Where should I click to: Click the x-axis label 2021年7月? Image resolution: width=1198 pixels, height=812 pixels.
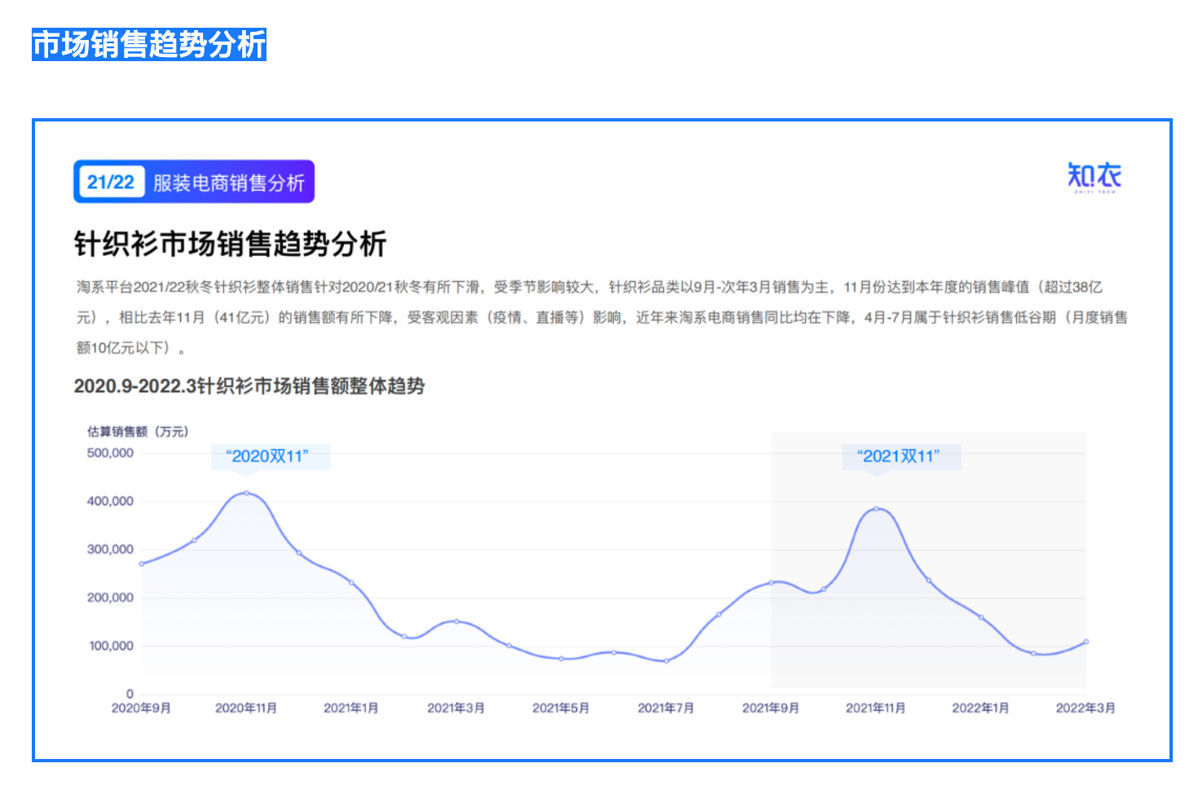pyautogui.click(x=666, y=708)
